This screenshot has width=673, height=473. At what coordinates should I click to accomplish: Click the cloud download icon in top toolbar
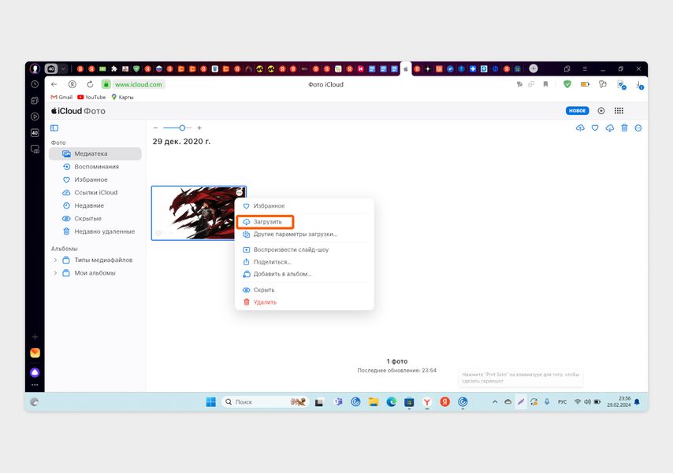(609, 127)
